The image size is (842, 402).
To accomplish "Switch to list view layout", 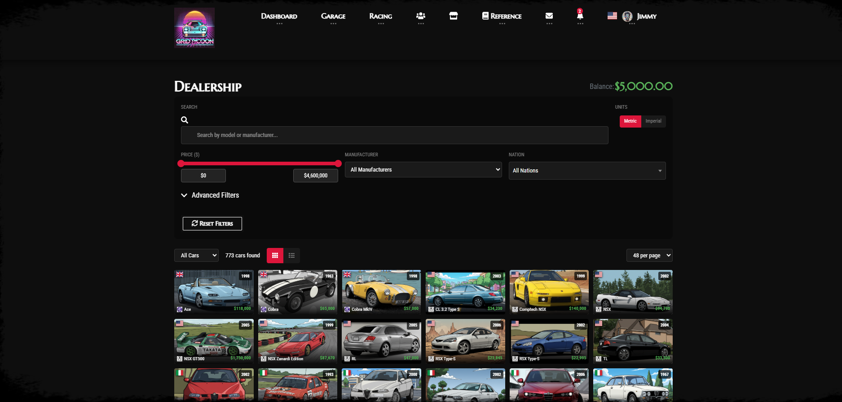I will (291, 256).
